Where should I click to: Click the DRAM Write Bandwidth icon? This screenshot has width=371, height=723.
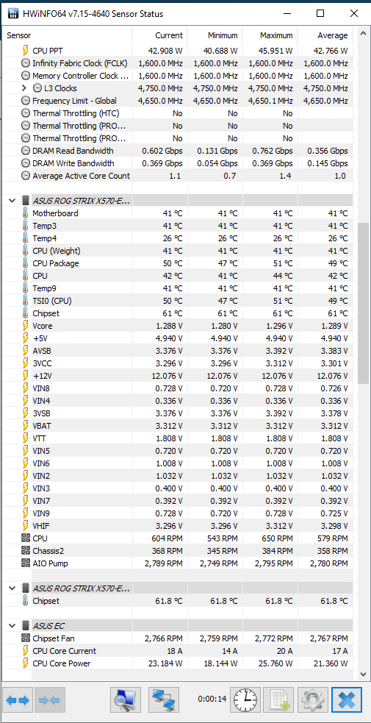pos(25,163)
